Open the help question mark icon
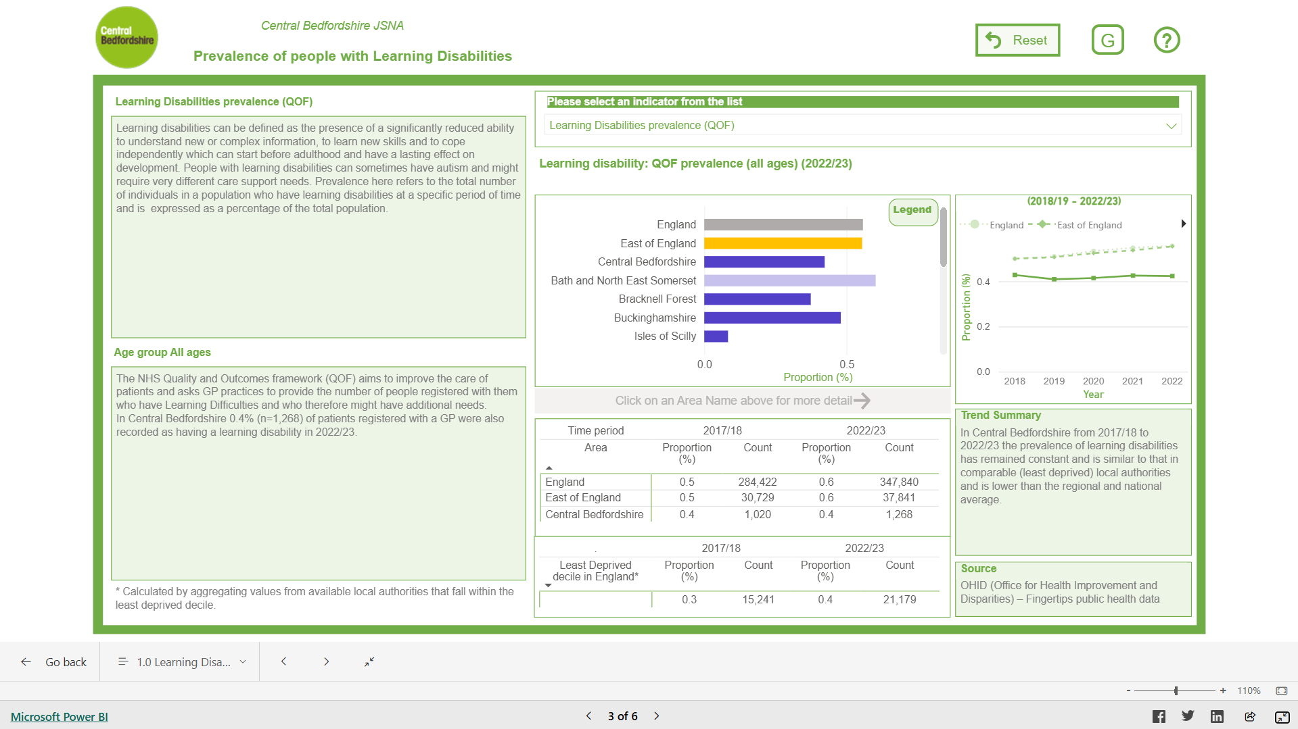1298x729 pixels. [x=1166, y=40]
